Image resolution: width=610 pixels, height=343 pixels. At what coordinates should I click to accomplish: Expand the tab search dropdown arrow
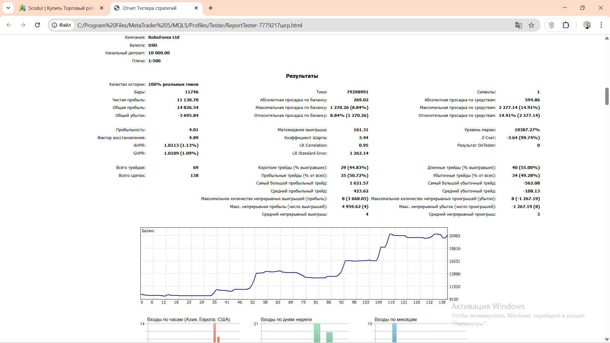tap(8, 8)
